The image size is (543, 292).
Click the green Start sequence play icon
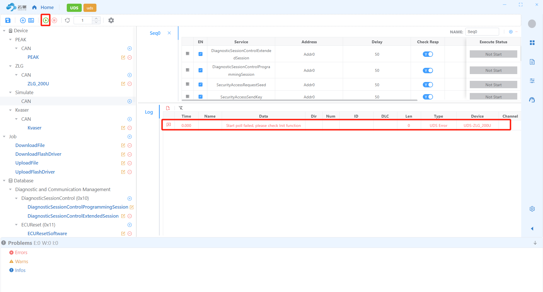pos(46,20)
